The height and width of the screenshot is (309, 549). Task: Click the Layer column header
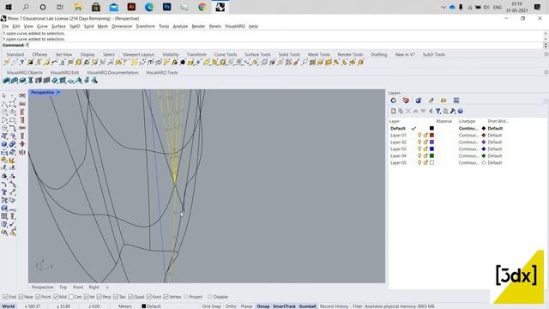coord(395,121)
